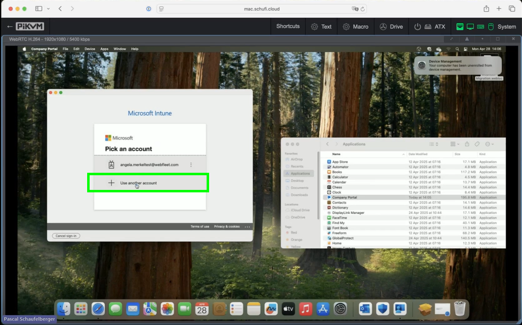
Task: Open the File menu in the Mac menu bar
Action: click(65, 49)
